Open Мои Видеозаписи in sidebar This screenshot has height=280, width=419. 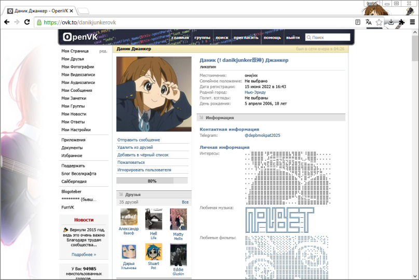[x=78, y=75]
